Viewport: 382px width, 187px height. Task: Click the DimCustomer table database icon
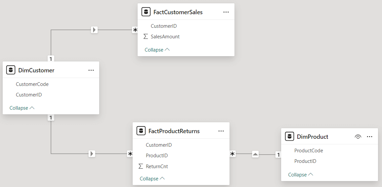(x=11, y=70)
